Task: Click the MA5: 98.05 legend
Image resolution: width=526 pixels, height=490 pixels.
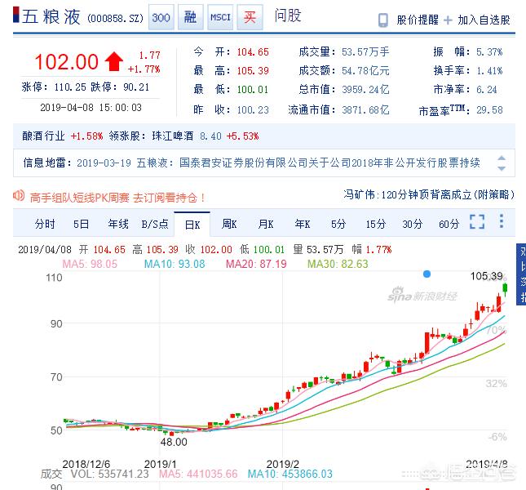Action: pyautogui.click(x=90, y=264)
